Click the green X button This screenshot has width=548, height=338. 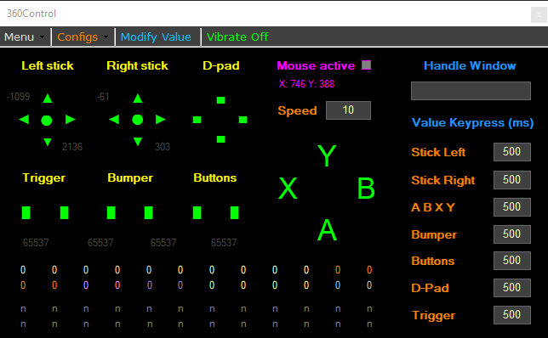[x=288, y=189]
